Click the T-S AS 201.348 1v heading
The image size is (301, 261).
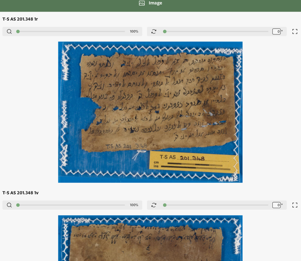(x=20, y=193)
